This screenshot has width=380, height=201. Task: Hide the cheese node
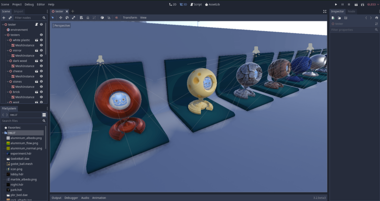click(x=41, y=71)
